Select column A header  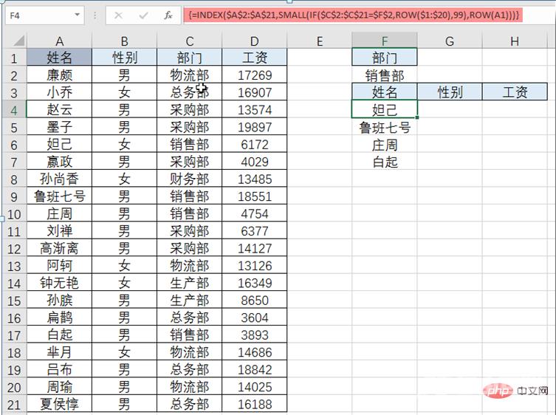click(59, 41)
